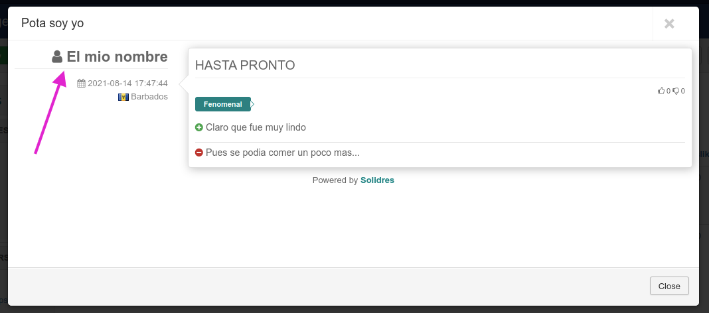Click the Fenomenal rating badge
The height and width of the screenshot is (313, 709).
(223, 104)
